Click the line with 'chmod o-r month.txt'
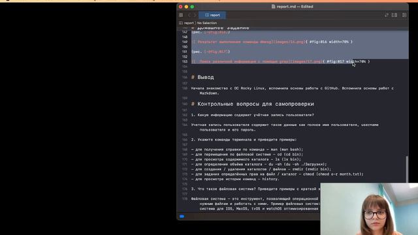Image resolution: width=418 pixels, height=235 pixels. coord(277,174)
